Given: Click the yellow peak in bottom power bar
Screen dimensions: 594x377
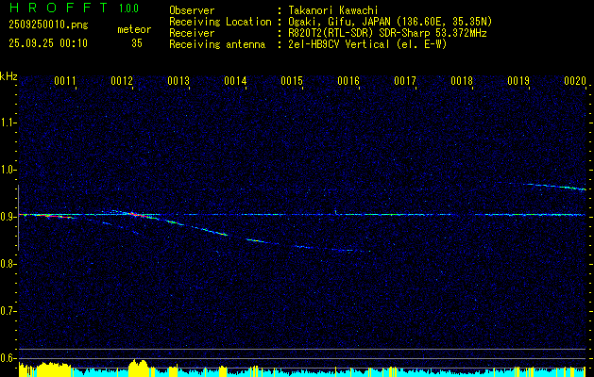Looking at the screenshot, I should 139,366.
